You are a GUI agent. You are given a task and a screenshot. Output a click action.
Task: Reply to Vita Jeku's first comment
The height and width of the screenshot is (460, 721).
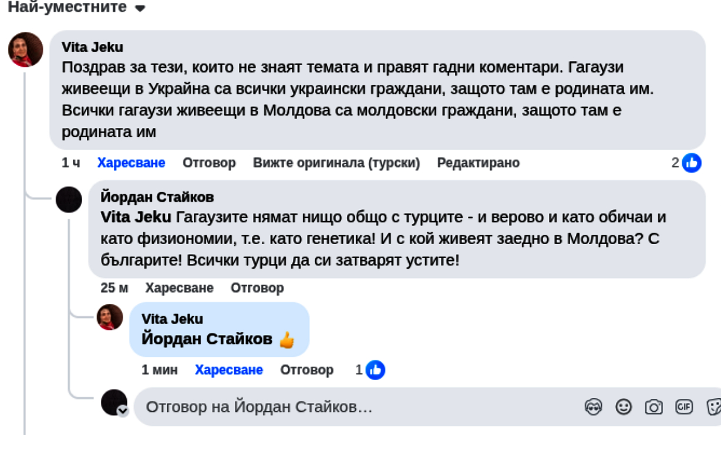pos(209,163)
